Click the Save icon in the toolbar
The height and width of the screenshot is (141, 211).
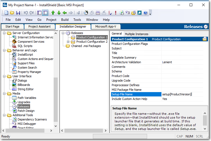click(x=18, y=13)
